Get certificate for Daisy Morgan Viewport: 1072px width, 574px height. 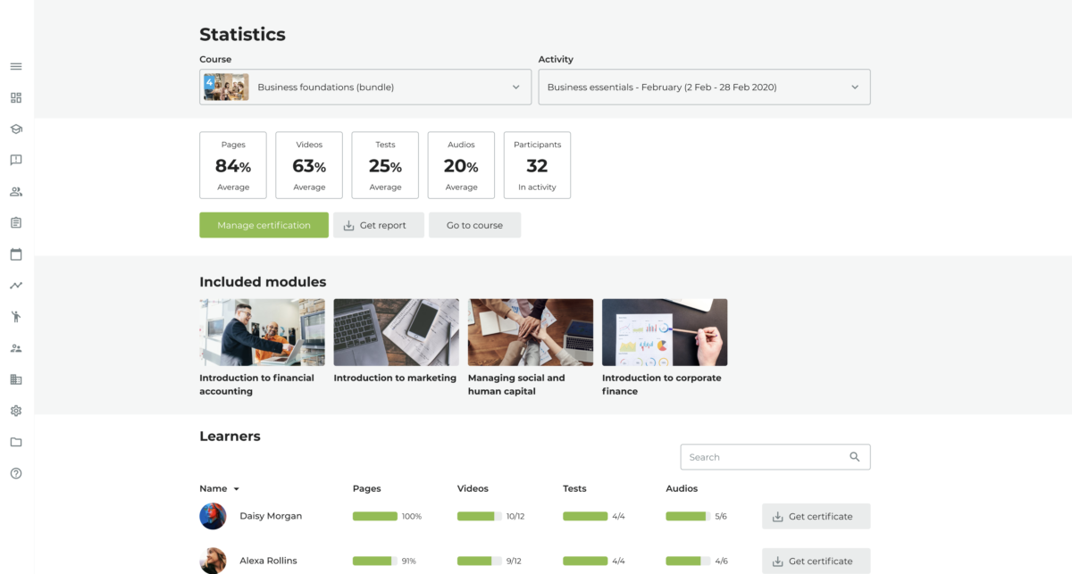[x=816, y=516]
